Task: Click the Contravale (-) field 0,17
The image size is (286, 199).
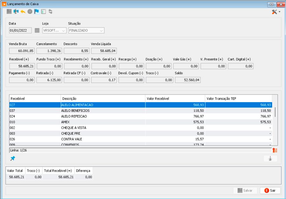Action: coord(104,80)
